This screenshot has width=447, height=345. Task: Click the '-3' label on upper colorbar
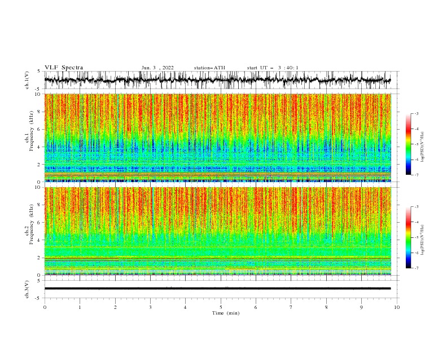(417, 113)
